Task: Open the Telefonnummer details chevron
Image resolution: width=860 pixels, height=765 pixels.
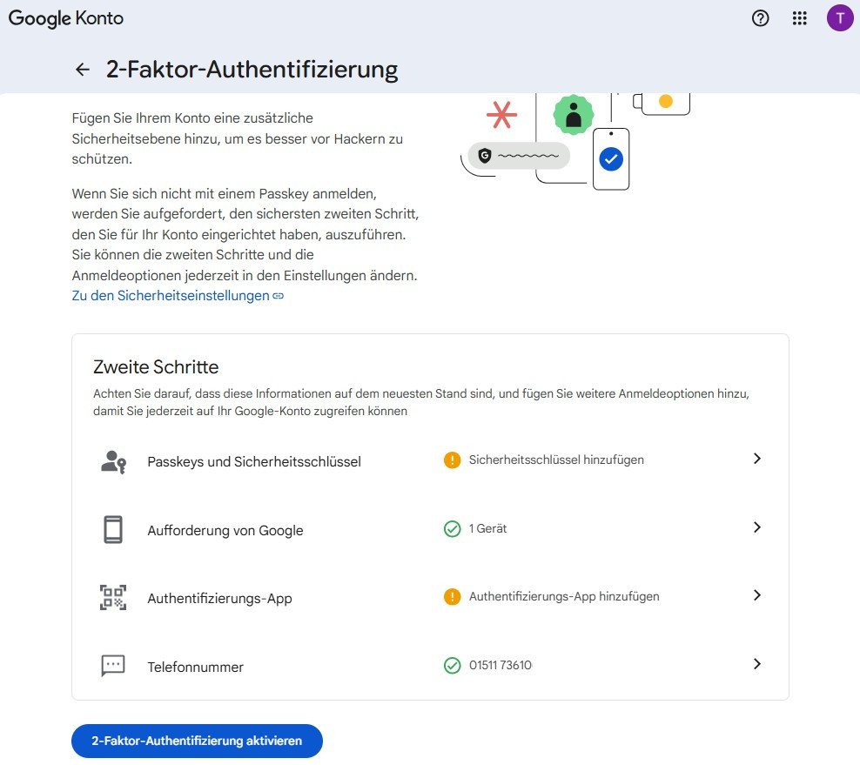Action: click(757, 664)
